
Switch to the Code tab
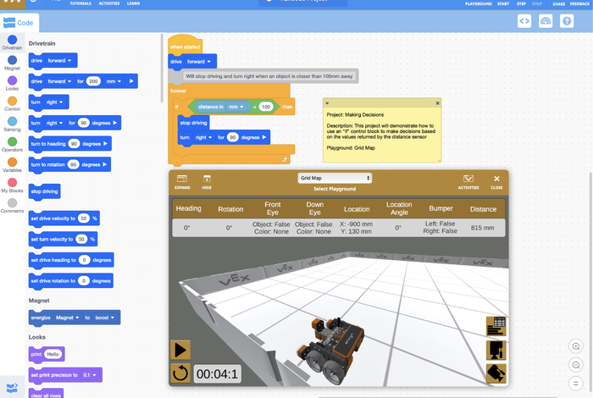click(x=19, y=23)
